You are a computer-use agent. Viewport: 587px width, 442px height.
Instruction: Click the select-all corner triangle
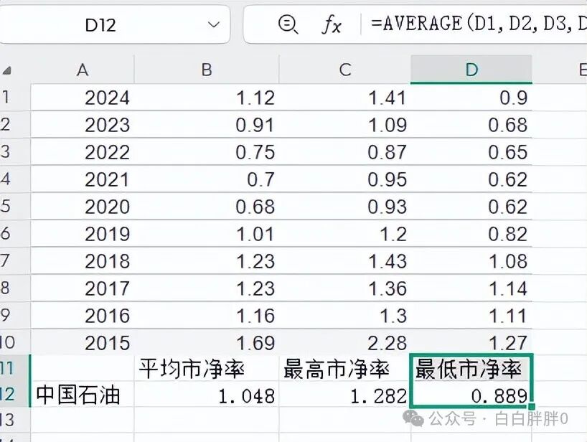[x=6, y=70]
